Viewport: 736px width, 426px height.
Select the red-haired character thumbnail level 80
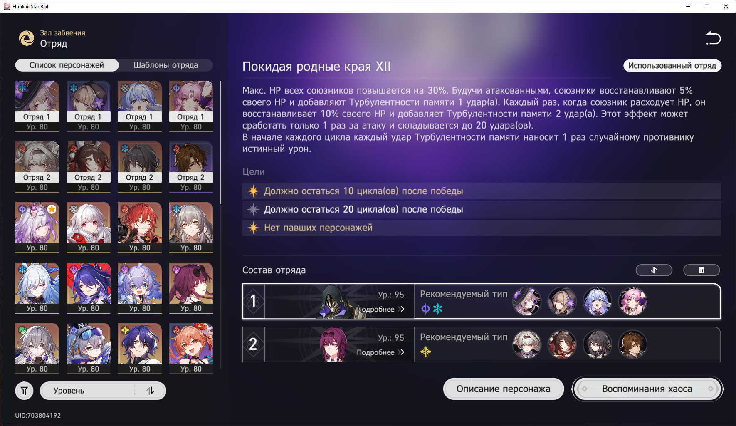(x=140, y=227)
